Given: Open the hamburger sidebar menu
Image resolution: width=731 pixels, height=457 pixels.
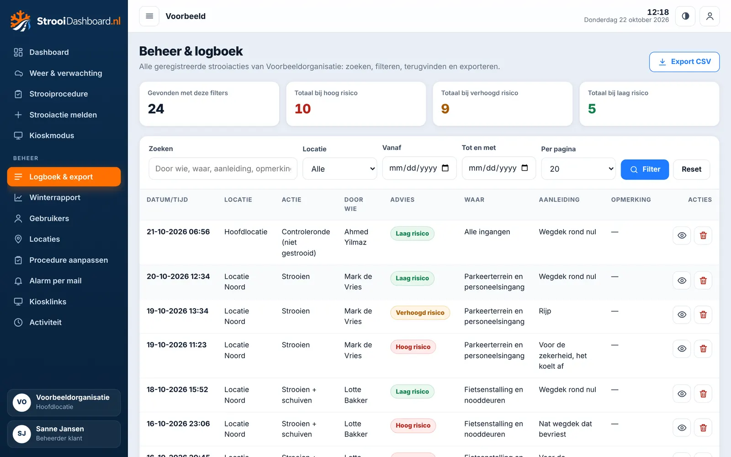Looking at the screenshot, I should coord(149,16).
